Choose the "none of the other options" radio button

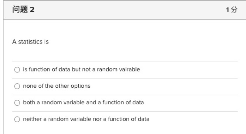pyautogui.click(x=17, y=86)
